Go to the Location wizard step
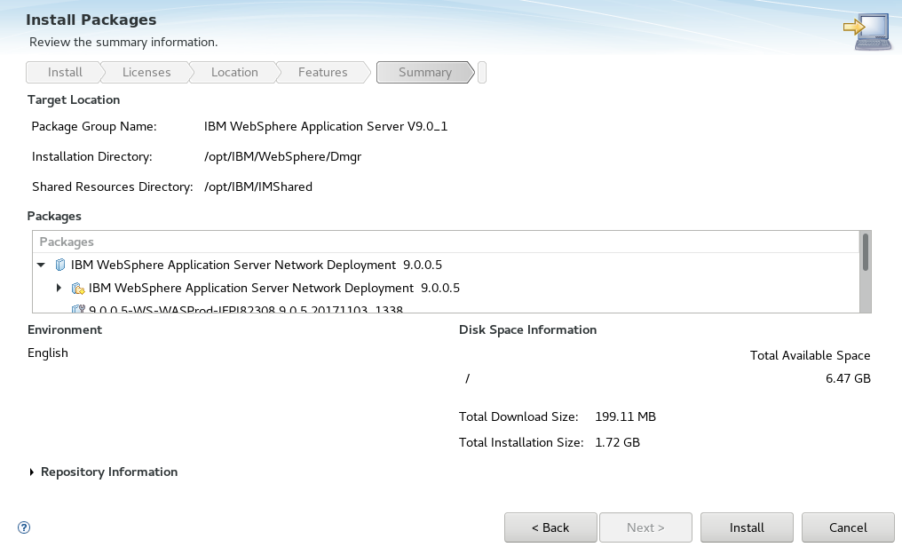Viewport: 902px width, 555px height. click(x=234, y=73)
